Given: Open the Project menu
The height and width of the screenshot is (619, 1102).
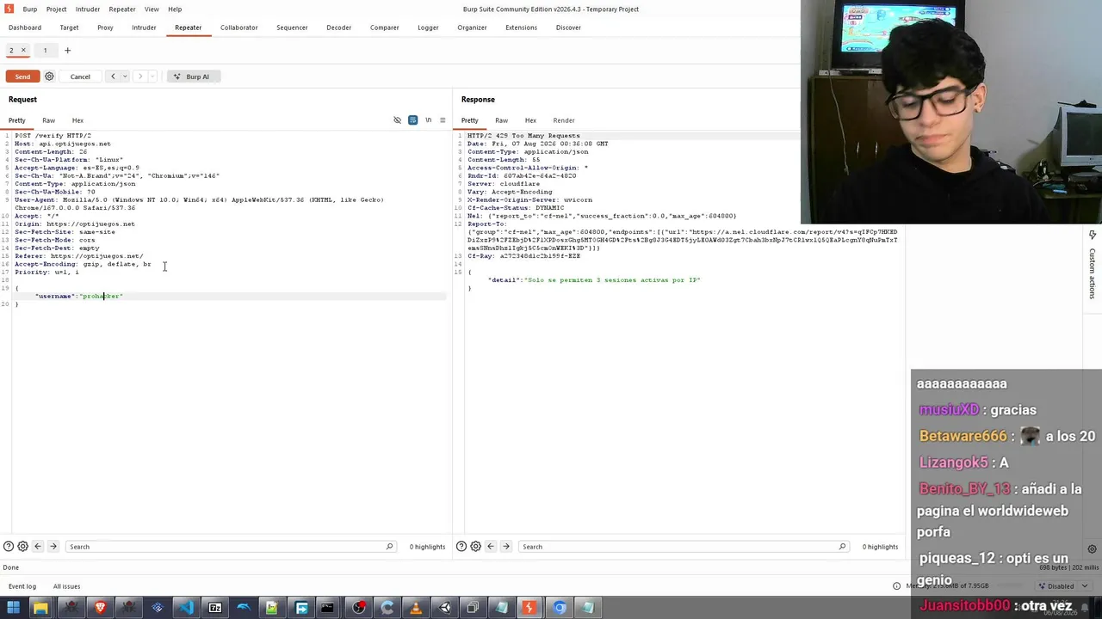Looking at the screenshot, I should pos(56,9).
